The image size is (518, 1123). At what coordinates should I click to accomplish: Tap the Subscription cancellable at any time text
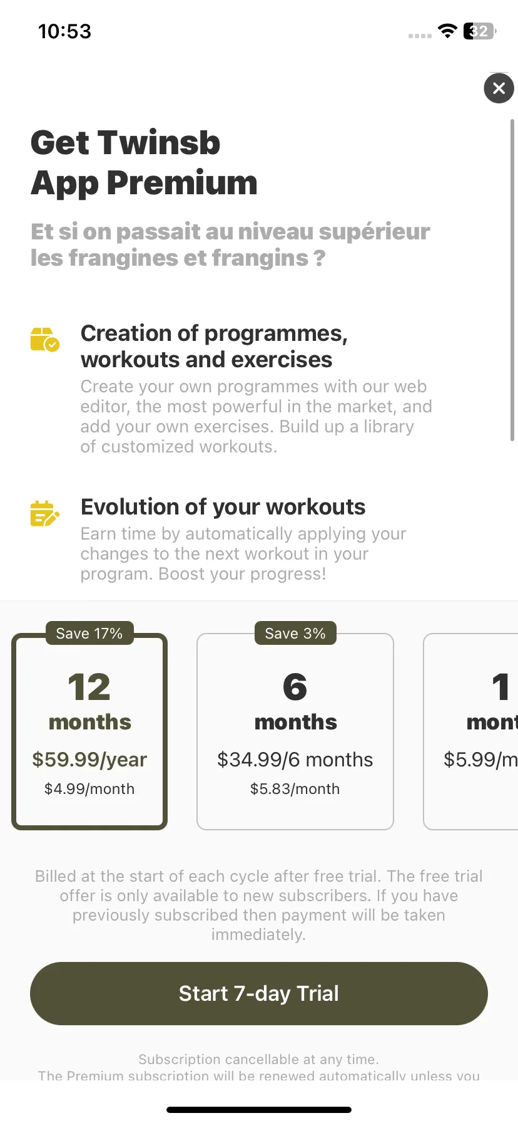pyautogui.click(x=259, y=1059)
